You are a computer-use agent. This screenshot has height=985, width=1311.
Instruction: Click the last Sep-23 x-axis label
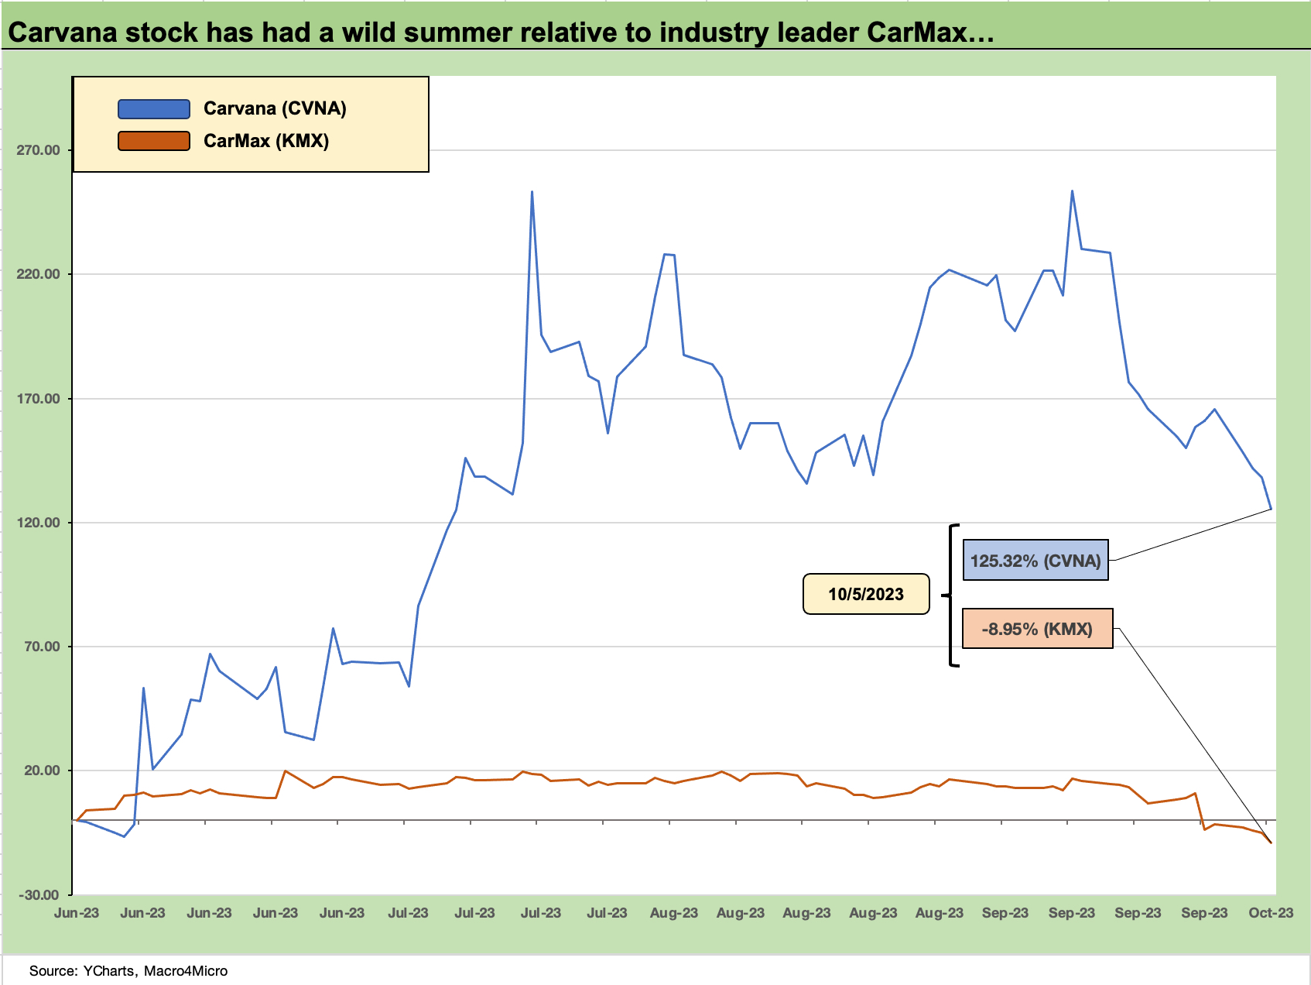pos(1204,913)
